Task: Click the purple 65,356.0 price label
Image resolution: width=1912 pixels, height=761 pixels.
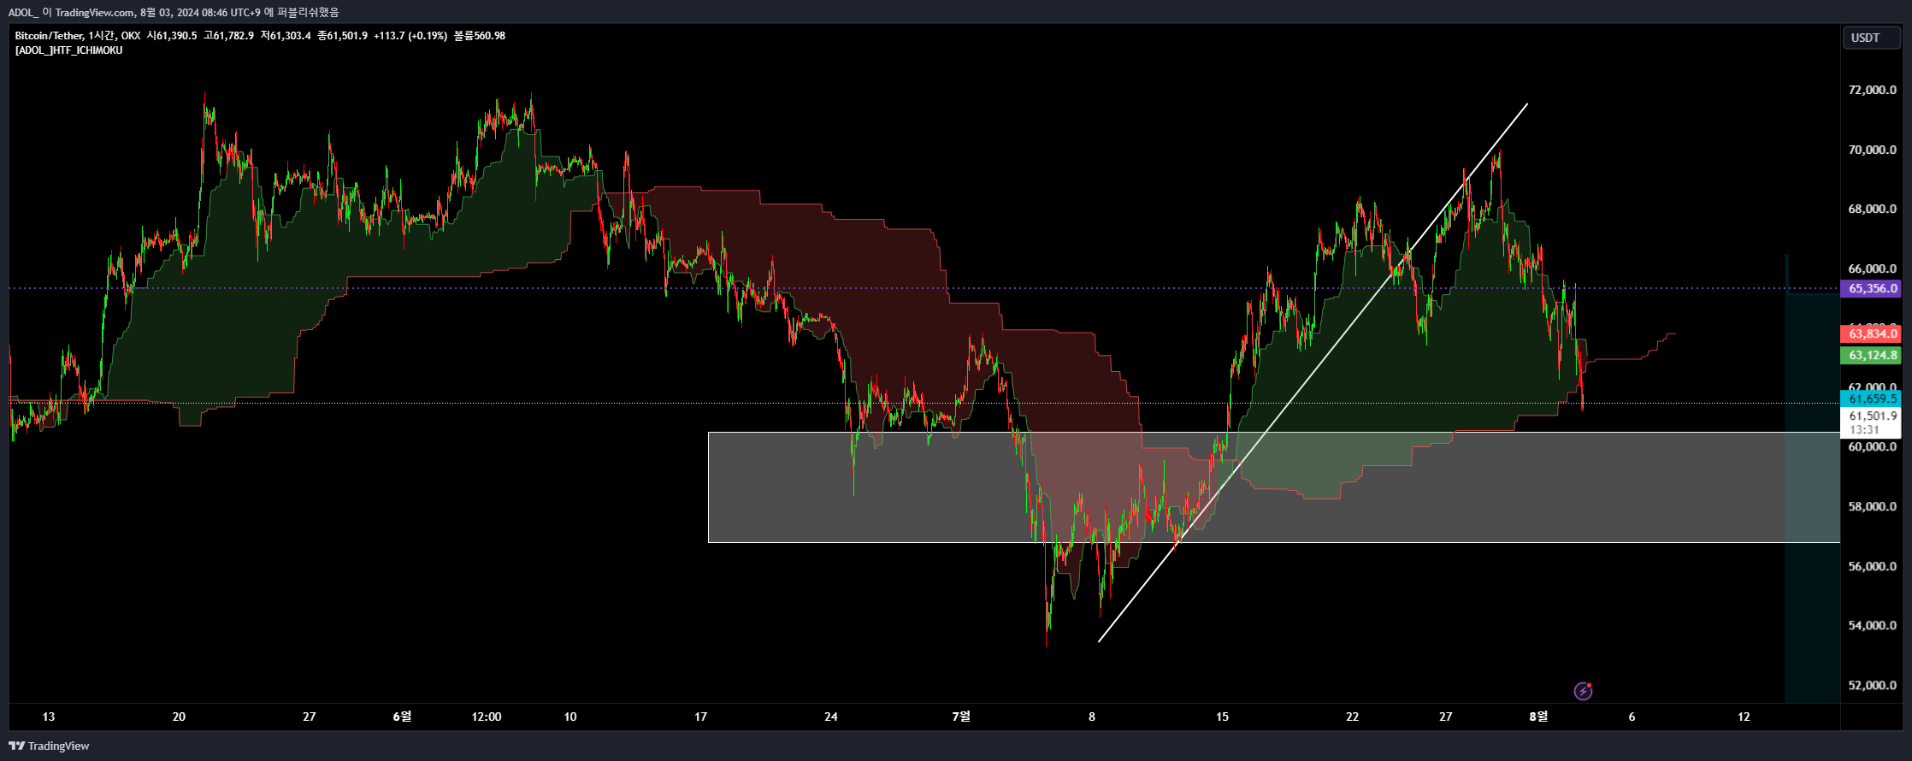Action: (x=1873, y=288)
